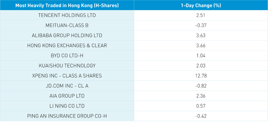The height and width of the screenshot is (122, 268).
Task: Click Meituan's -0.37 change value
Action: [x=201, y=25]
